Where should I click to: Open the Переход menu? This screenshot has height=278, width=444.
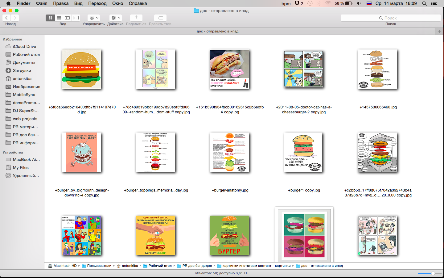click(97, 3)
